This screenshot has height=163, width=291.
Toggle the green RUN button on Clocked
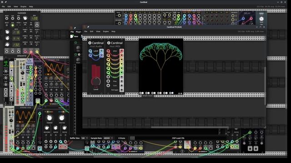point(13,25)
